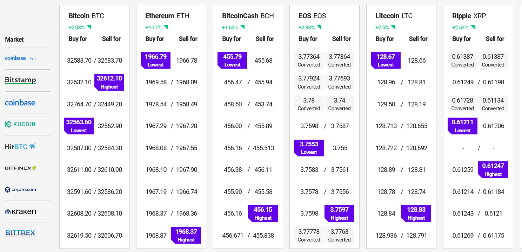Click Ripple converted sell price 0.61134
Image resolution: width=522 pixels, height=252 pixels.
493,104
